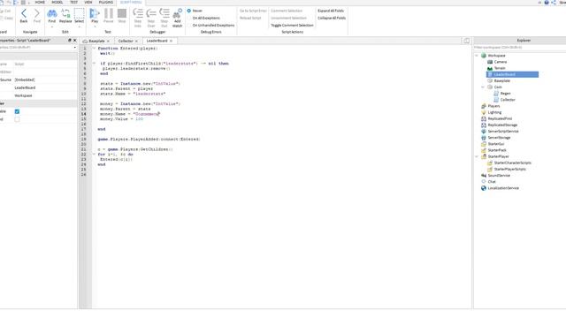Collapse the StarterPlayer node

pyautogui.click(x=477, y=156)
